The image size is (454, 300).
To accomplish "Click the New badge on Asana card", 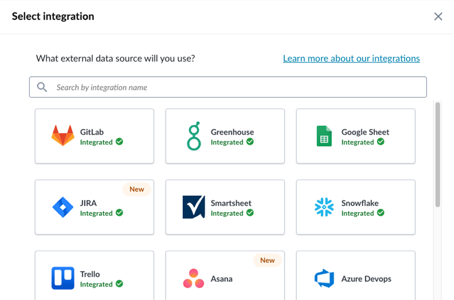I will coord(267,260).
